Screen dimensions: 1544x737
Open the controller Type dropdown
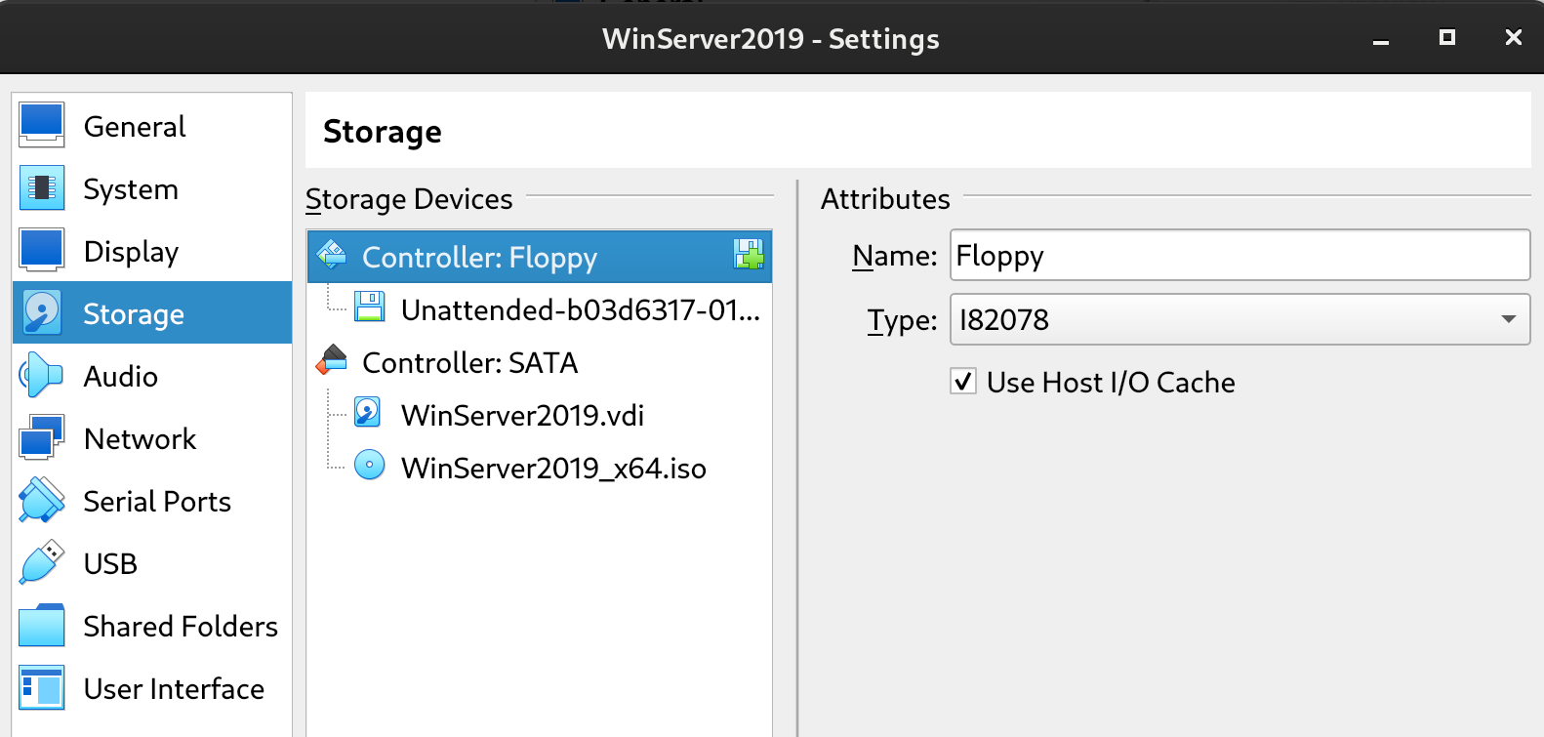point(1239,319)
